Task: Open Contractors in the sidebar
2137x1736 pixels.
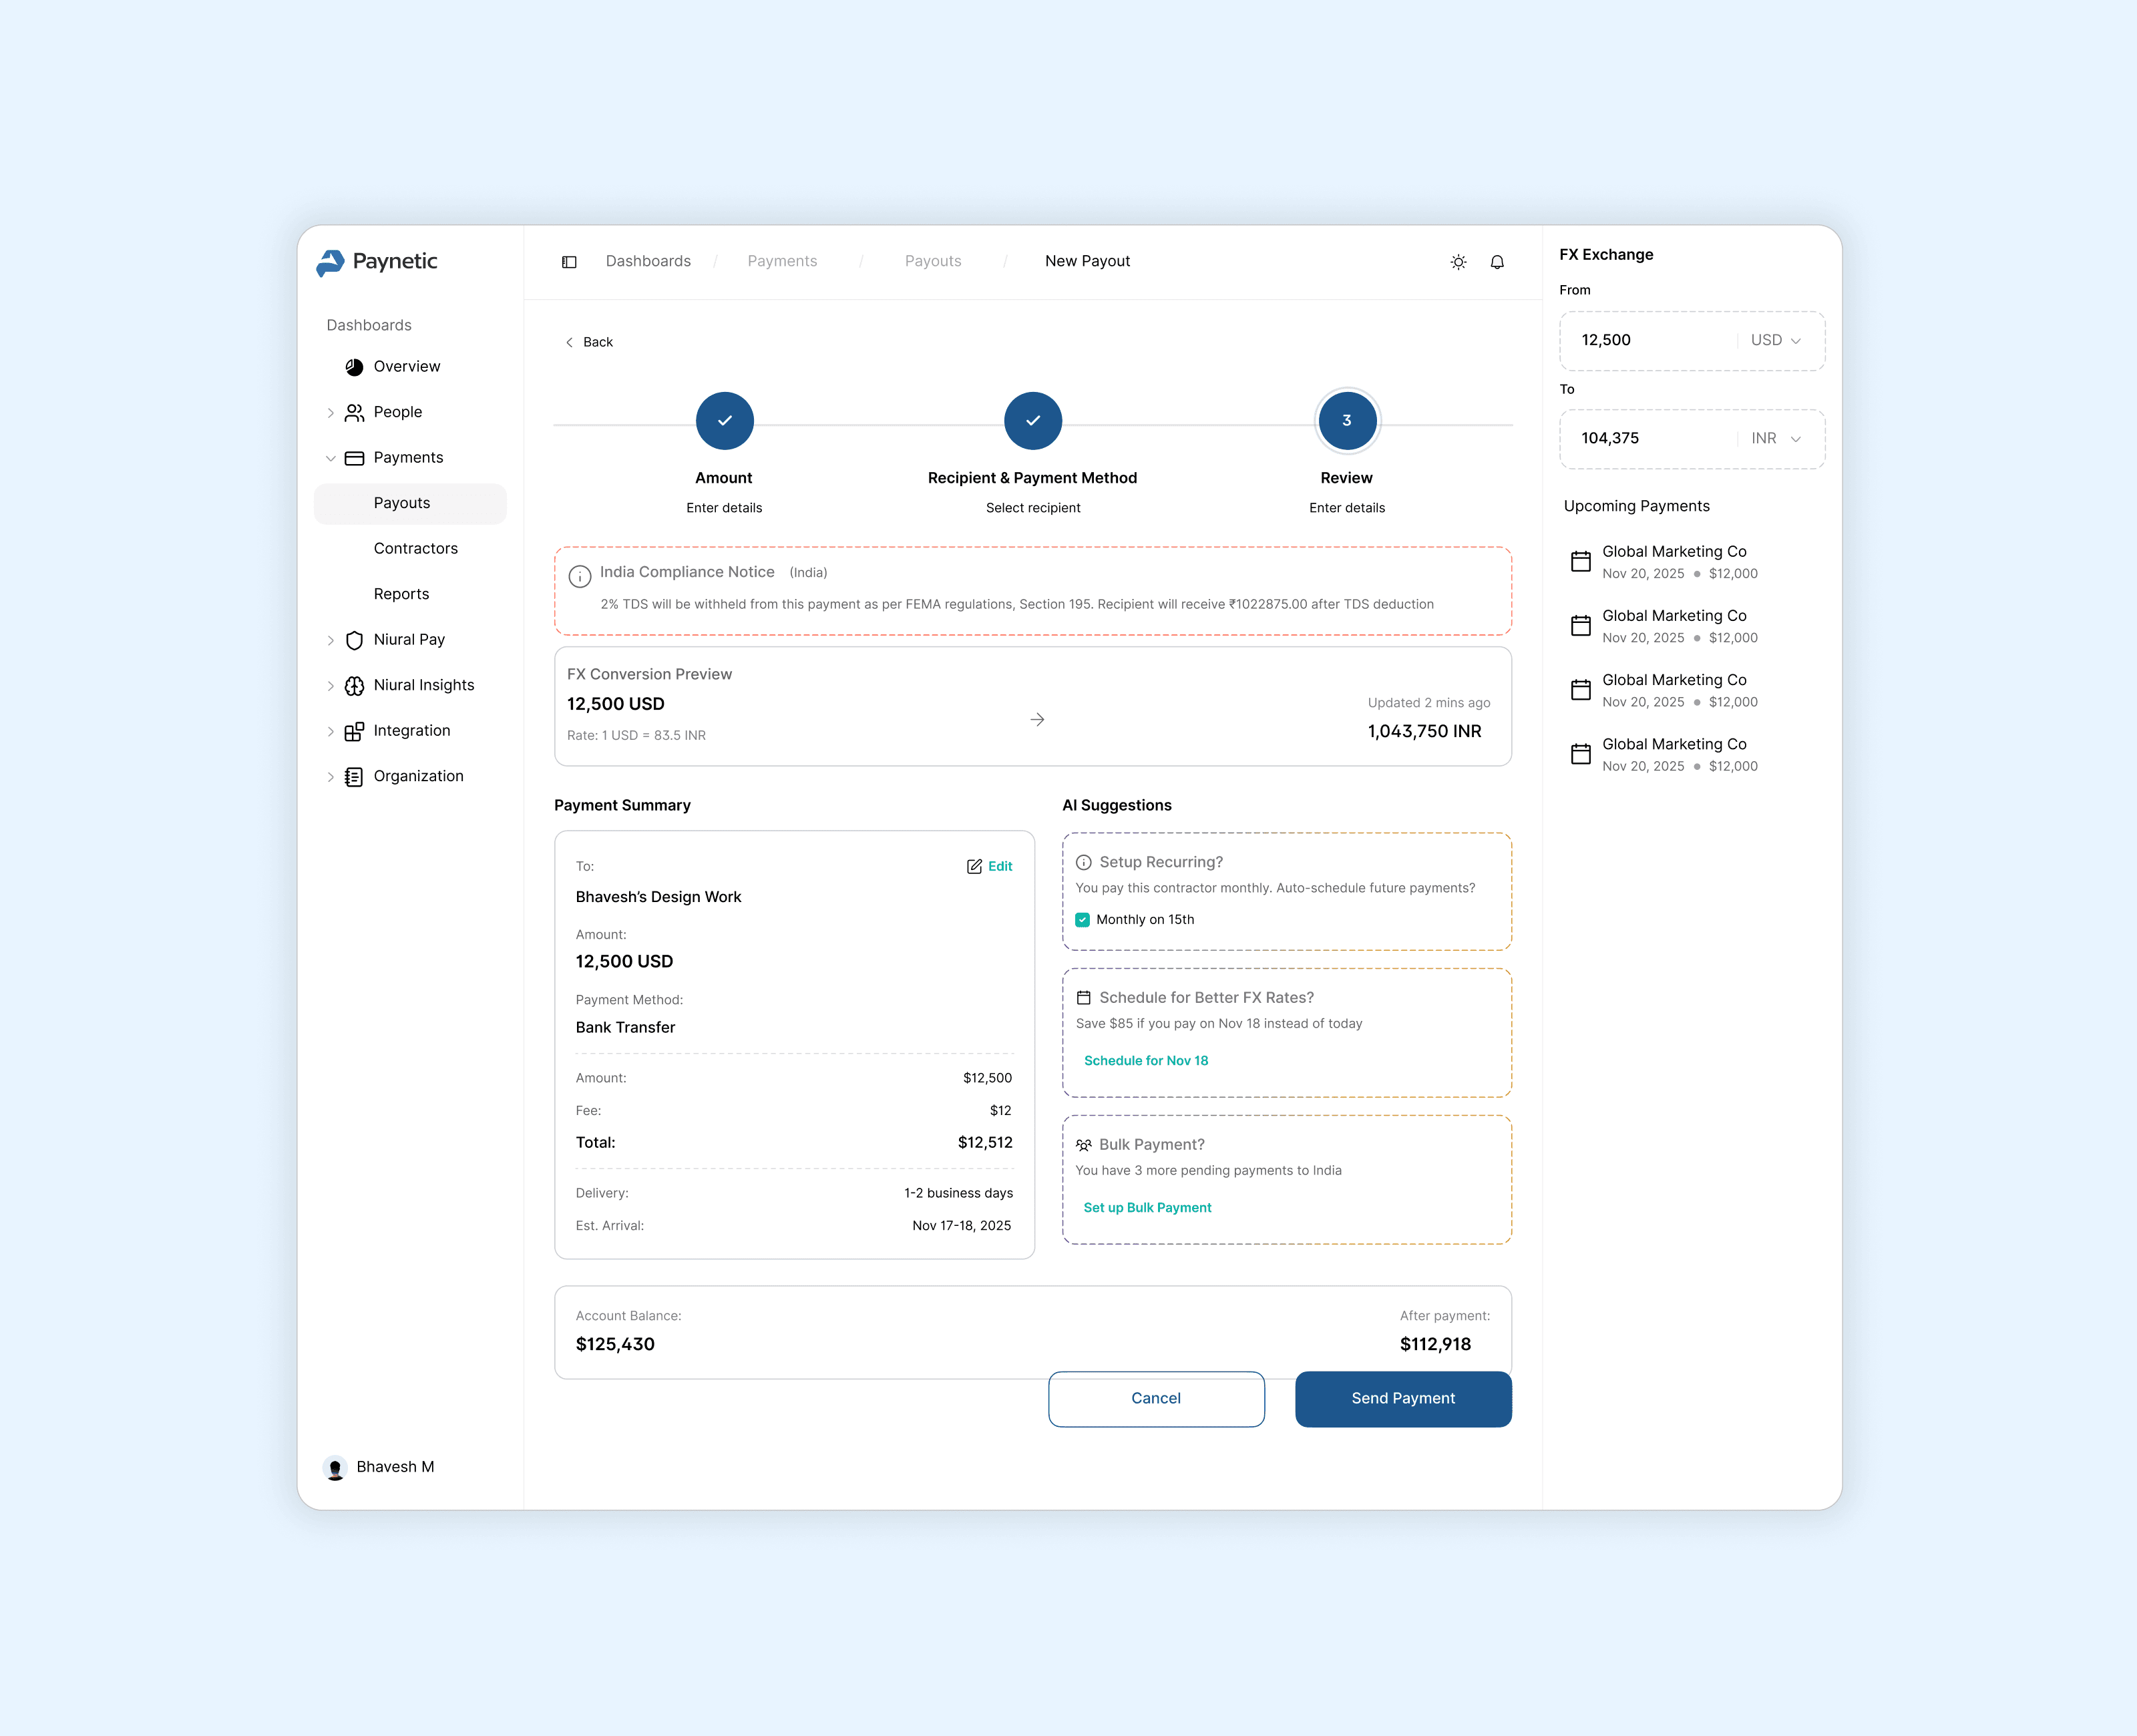Action: tap(415, 549)
